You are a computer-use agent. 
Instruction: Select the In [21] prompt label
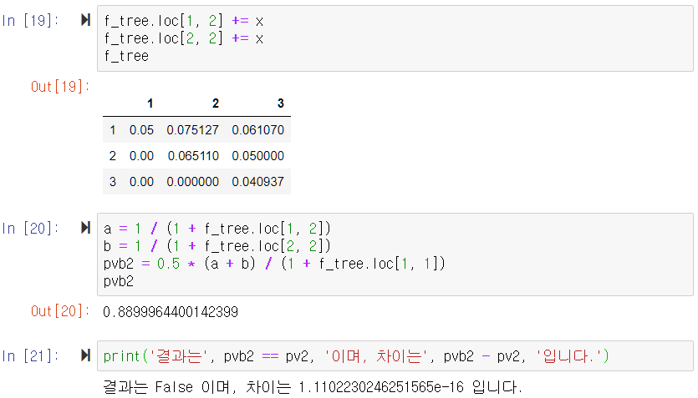(x=30, y=355)
